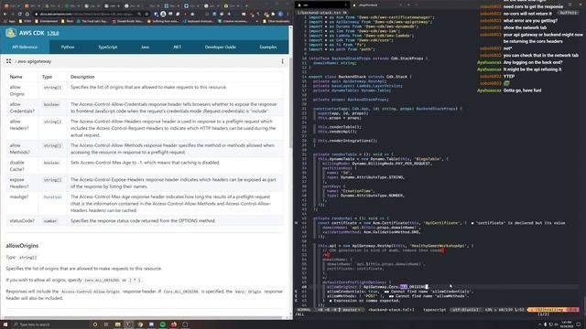Click the docs.aws.amazon.com address bar
586x329 pixels.
(x=86, y=14)
